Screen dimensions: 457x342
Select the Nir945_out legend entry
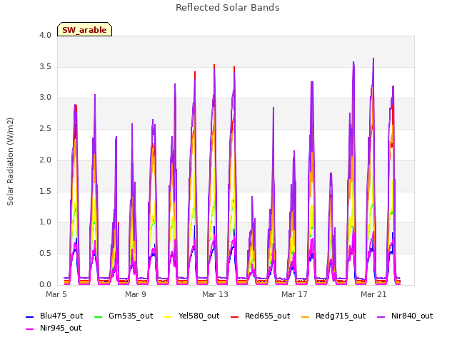(54, 328)
